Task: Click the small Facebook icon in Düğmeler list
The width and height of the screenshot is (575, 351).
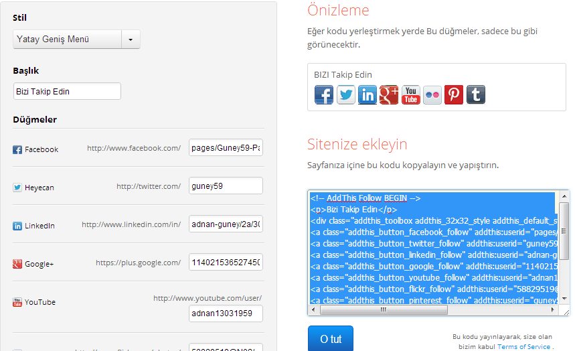Action: pos(17,149)
